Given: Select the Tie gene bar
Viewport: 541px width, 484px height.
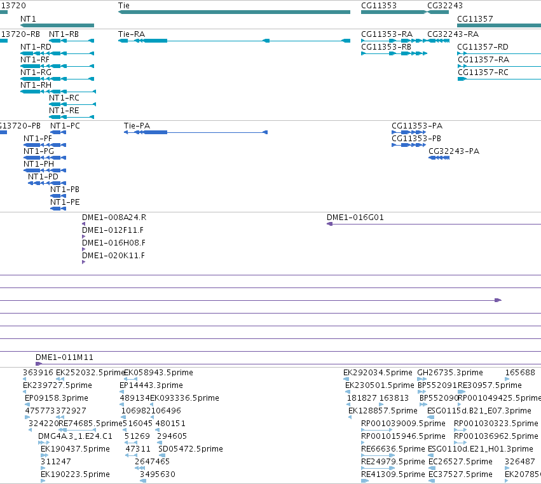Looking at the screenshot, I should tap(235, 12).
